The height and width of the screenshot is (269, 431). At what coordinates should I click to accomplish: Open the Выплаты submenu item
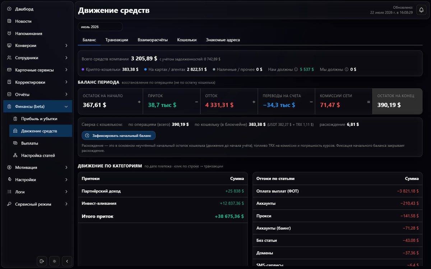tap(41, 143)
